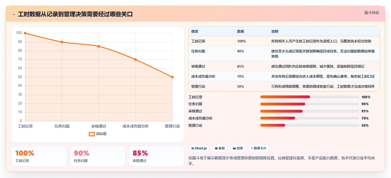Click the Chart.js chip

pos(199,148)
